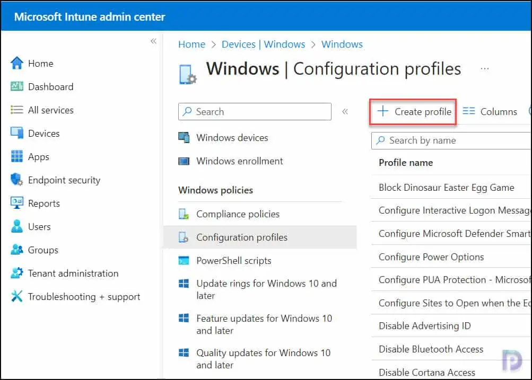
Task: Open Apps in the left sidebar
Action: (39, 157)
